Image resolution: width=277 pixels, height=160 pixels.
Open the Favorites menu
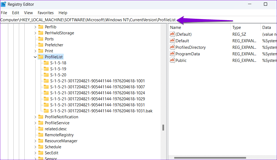coord(46,13)
